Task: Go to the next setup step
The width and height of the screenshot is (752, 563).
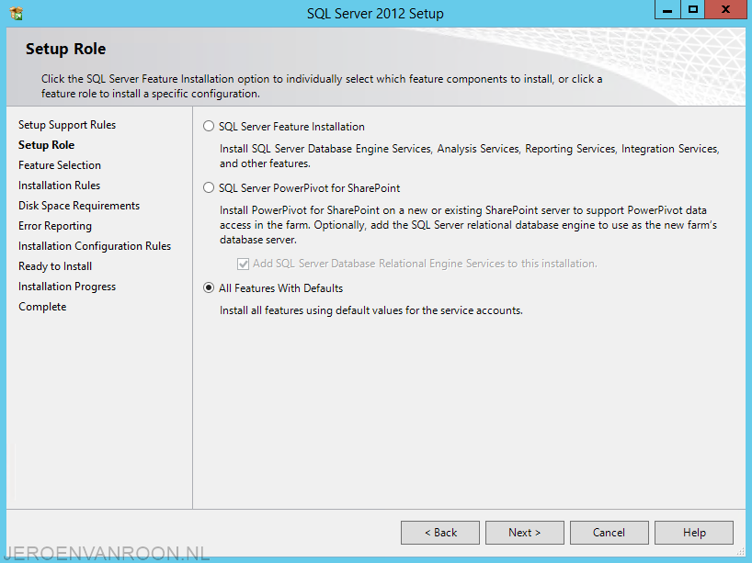Action: pyautogui.click(x=525, y=533)
